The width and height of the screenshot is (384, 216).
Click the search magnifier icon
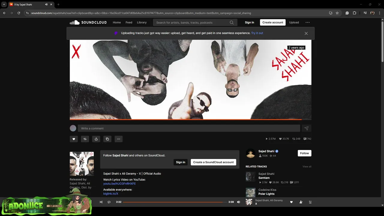(x=232, y=22)
